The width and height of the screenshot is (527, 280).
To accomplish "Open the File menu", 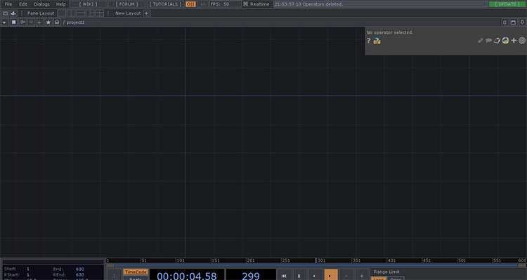I will pos(8,4).
